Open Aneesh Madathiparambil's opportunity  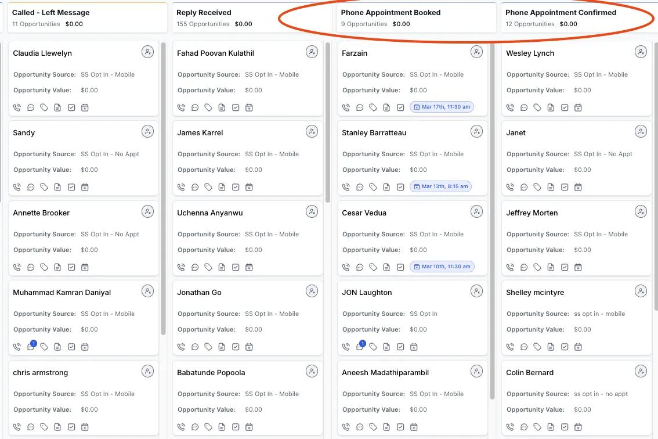tap(413, 397)
